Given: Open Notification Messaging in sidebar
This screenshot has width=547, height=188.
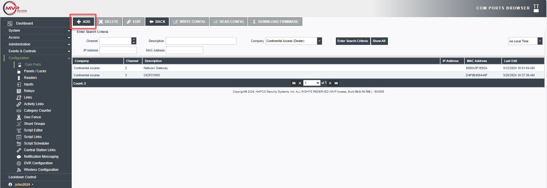Looking at the screenshot, I should (x=41, y=157).
